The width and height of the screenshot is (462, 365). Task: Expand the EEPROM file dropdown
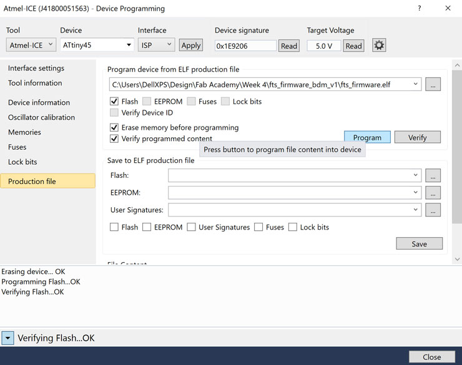pyautogui.click(x=415, y=193)
